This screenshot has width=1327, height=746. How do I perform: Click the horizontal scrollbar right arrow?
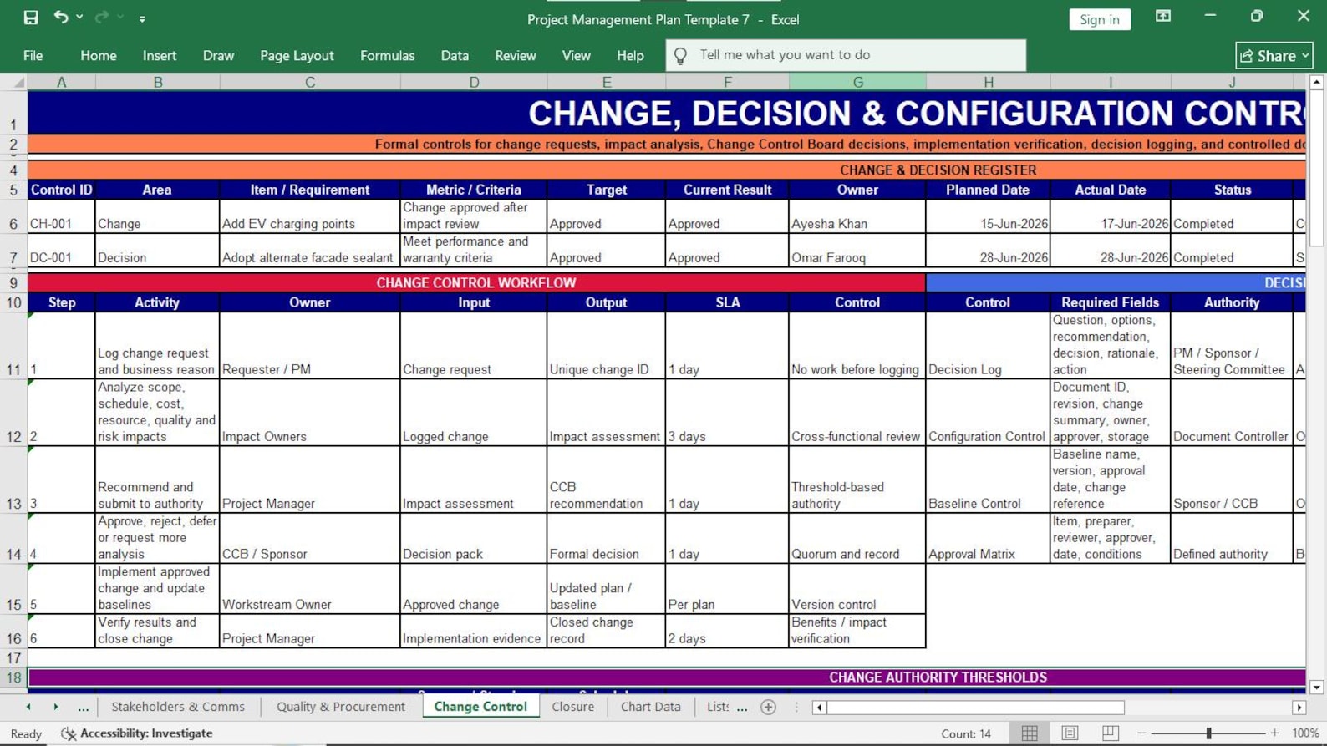click(1299, 708)
